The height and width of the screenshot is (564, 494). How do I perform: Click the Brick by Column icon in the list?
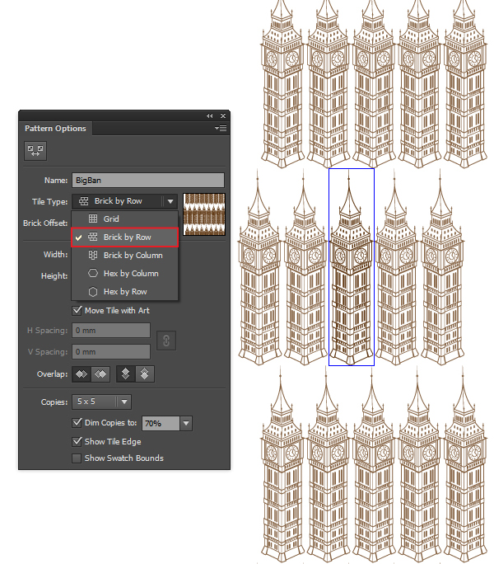[93, 256]
